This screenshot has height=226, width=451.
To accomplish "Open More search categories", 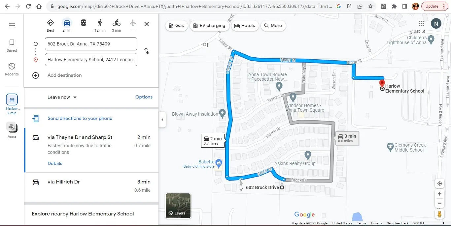I will [273, 25].
